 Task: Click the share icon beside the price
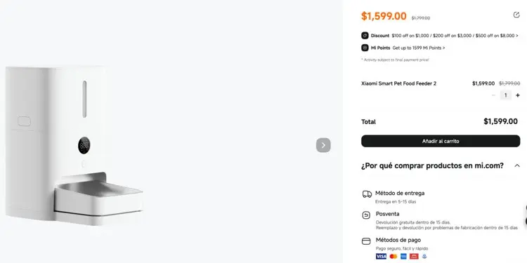pos(516,15)
